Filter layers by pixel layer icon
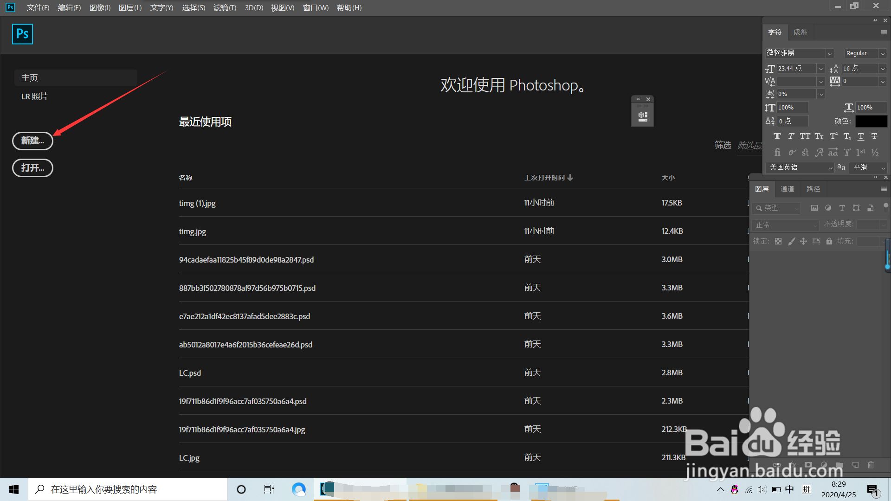The width and height of the screenshot is (891, 501). (x=814, y=208)
